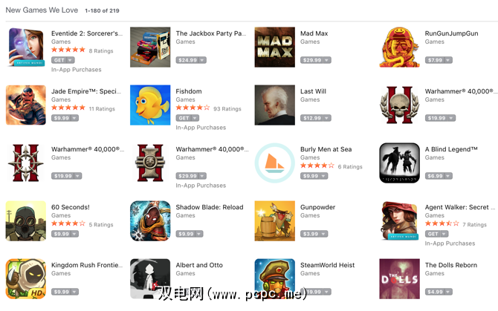Select the Shadow Blade: Reload icon

(x=150, y=221)
